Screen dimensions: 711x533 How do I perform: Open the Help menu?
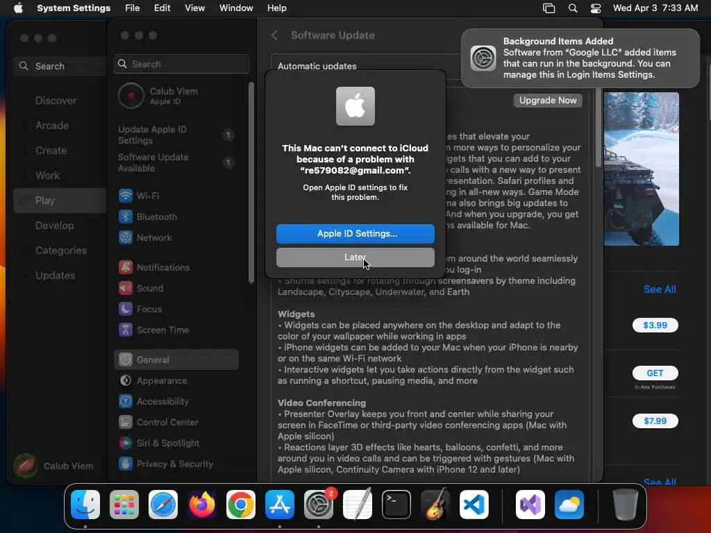pos(276,8)
